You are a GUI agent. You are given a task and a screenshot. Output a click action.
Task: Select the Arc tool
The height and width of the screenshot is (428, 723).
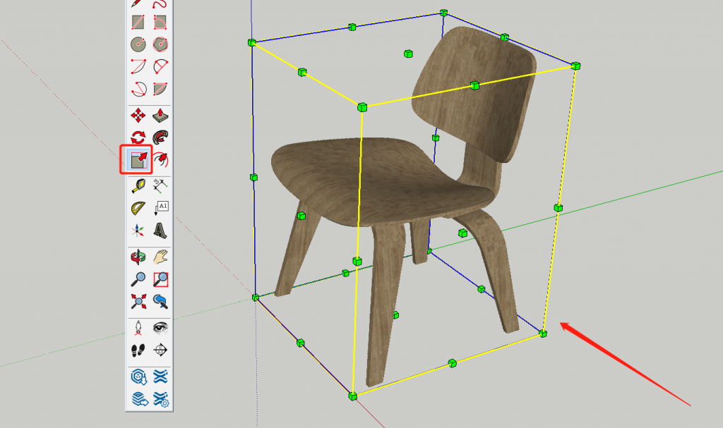click(x=138, y=66)
